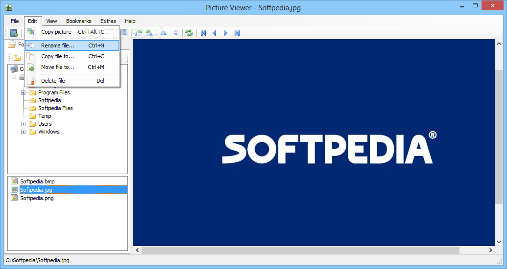
Task: Go to next picture arrow
Action: (x=226, y=33)
